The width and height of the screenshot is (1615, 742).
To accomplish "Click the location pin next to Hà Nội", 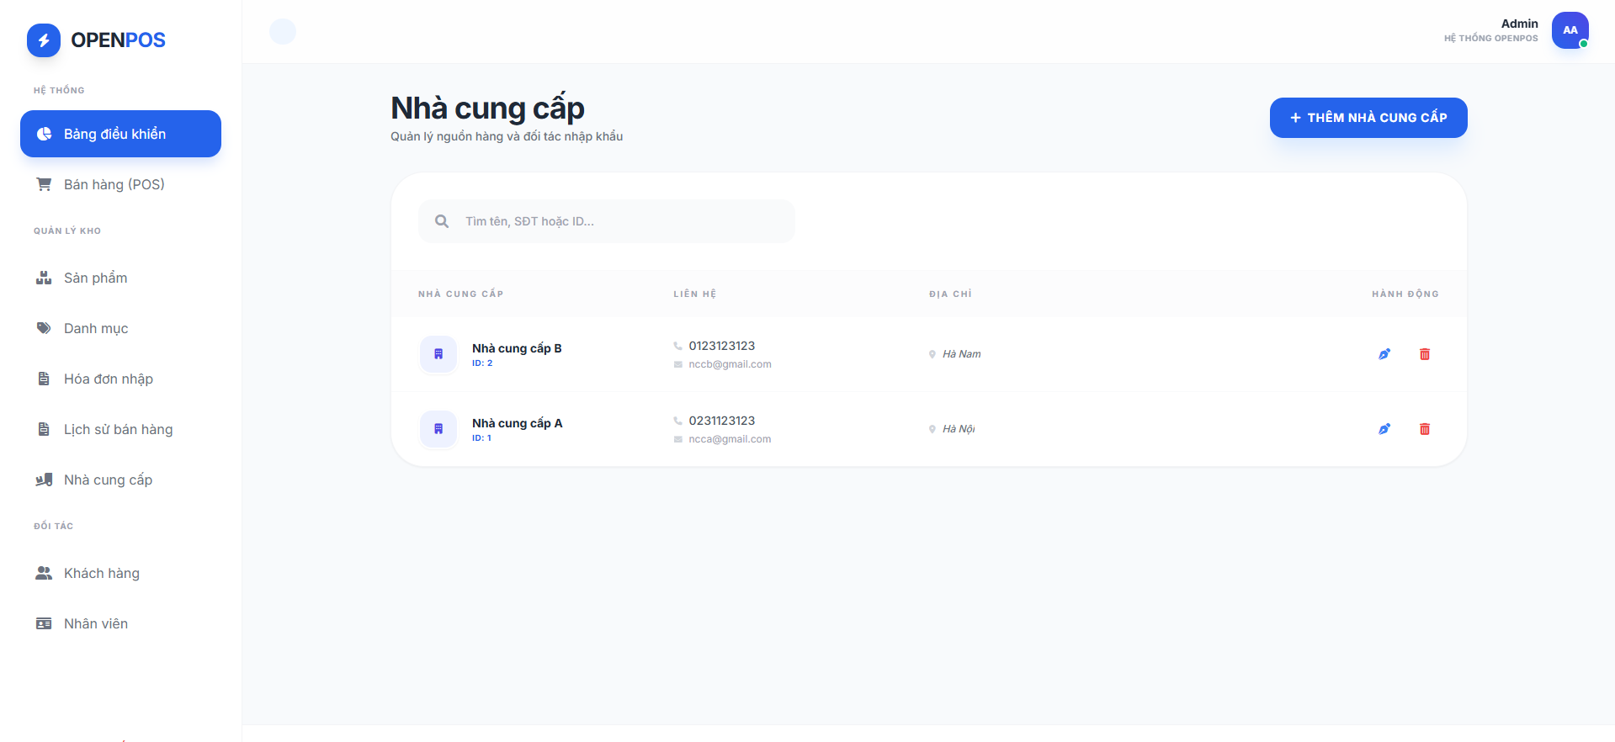I will point(932,429).
